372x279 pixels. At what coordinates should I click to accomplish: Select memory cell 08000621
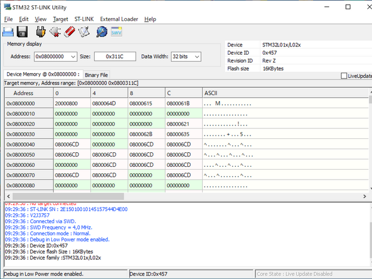(184, 124)
